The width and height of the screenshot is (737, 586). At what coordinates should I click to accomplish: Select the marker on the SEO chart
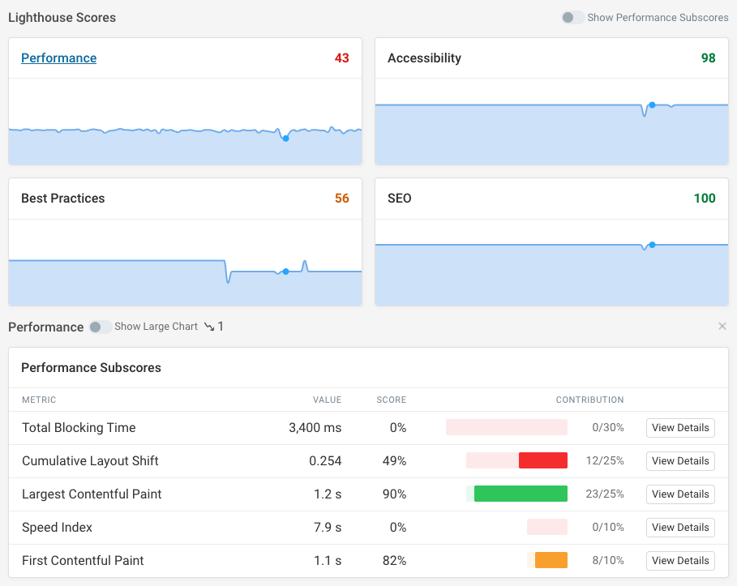[652, 244]
